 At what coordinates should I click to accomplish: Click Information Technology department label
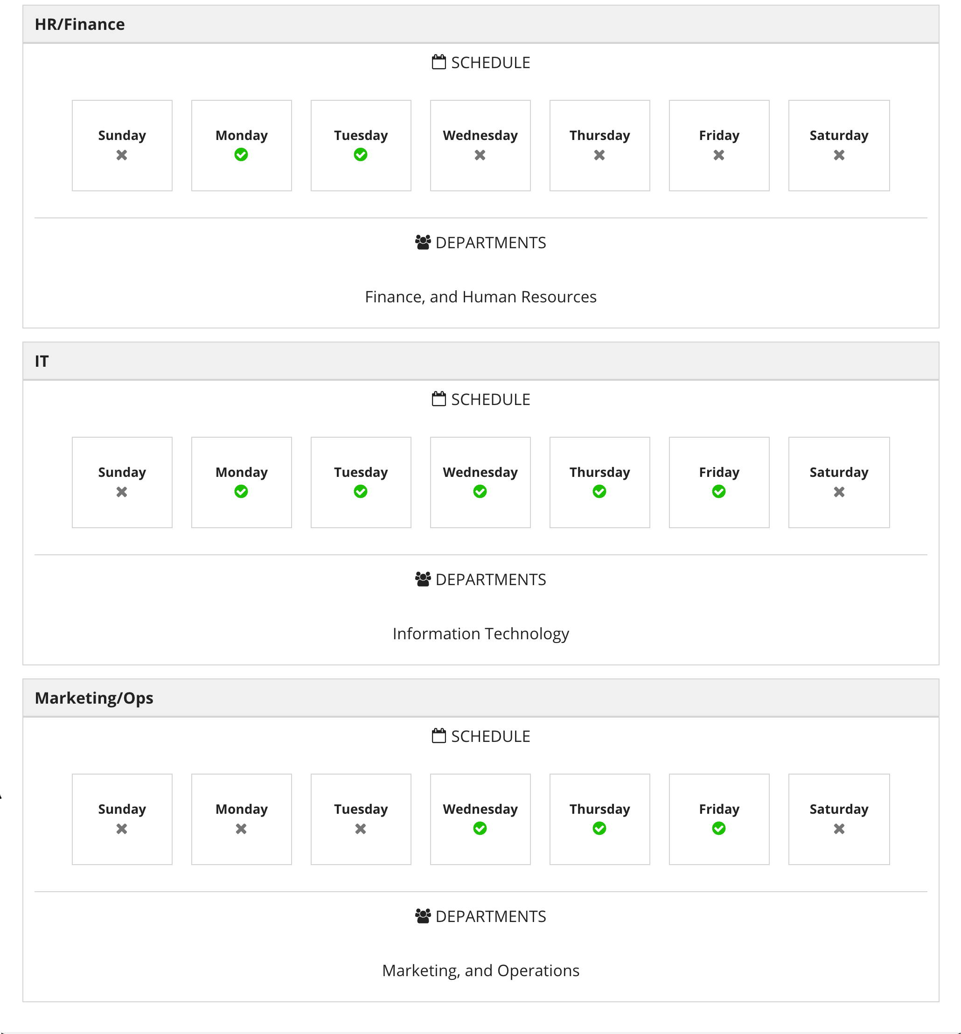click(480, 633)
